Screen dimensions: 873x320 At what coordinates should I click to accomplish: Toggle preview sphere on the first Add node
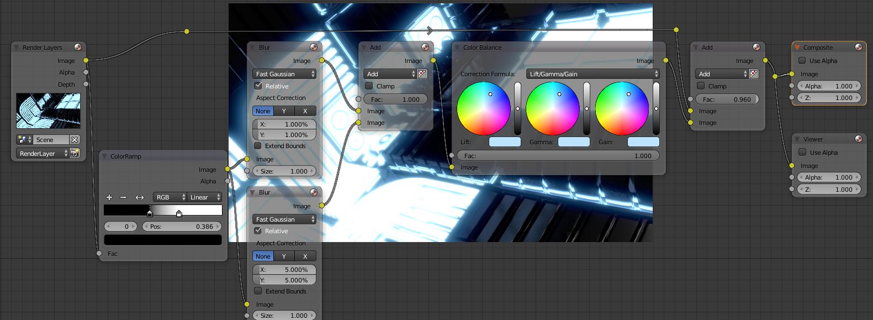tap(425, 48)
